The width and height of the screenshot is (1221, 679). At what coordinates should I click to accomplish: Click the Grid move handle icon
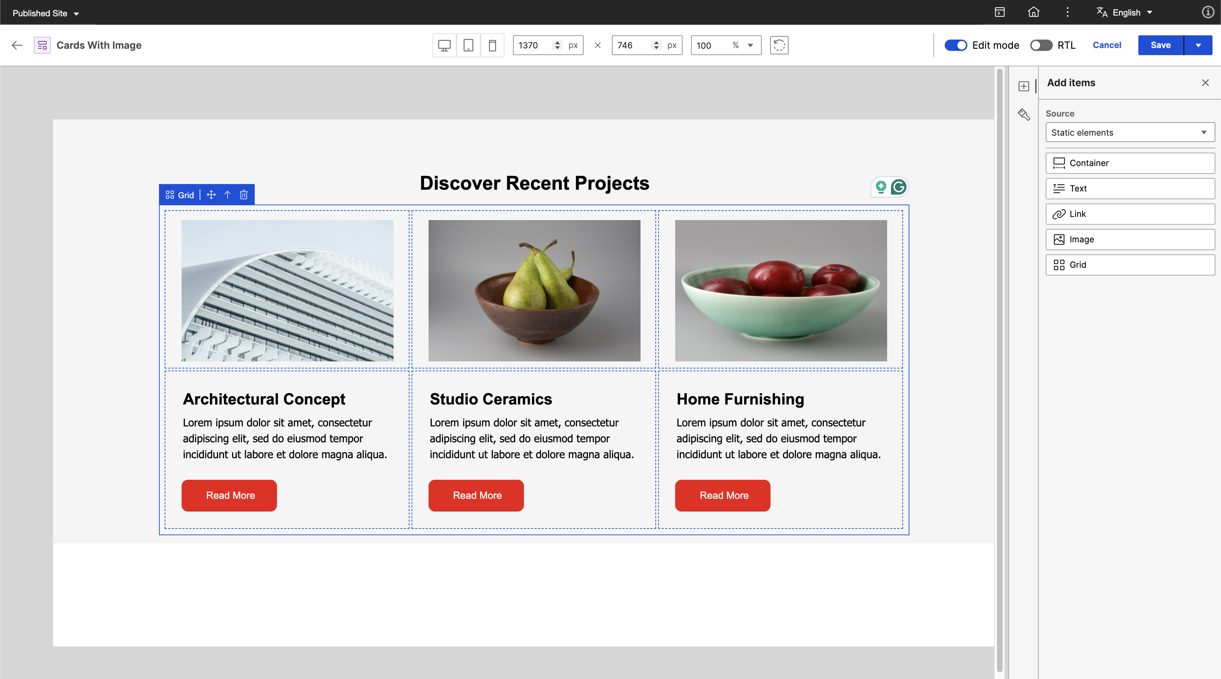(211, 195)
